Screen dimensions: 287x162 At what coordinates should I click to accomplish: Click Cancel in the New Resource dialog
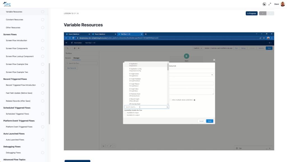pyautogui.click(x=201, y=121)
